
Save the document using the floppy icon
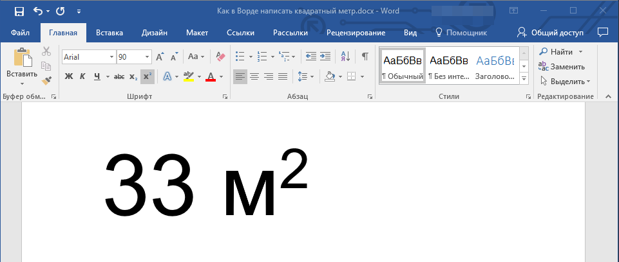[19, 11]
